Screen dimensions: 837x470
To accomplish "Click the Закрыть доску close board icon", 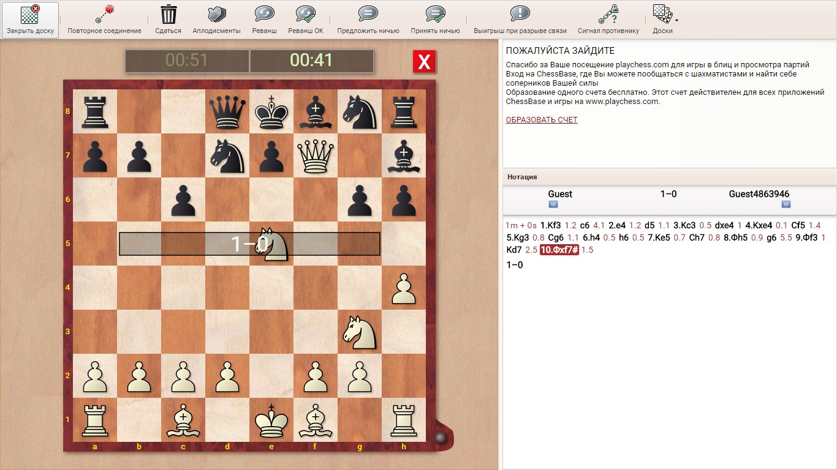I will click(30, 15).
